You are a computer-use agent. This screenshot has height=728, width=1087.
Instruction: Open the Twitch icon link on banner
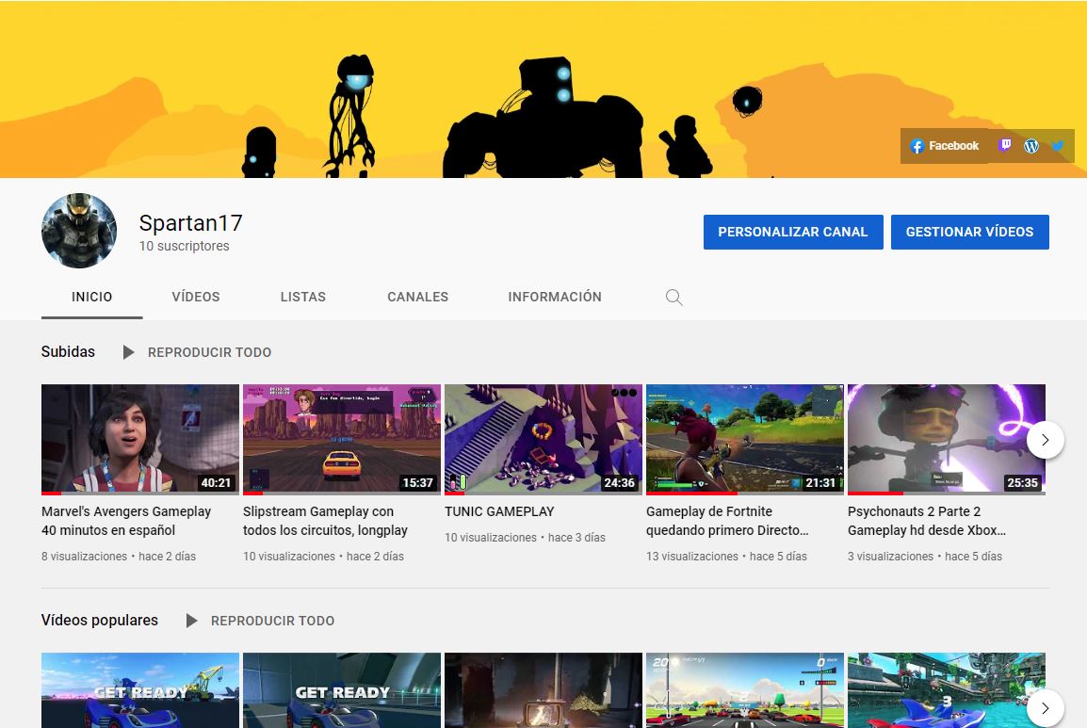[1004, 145]
